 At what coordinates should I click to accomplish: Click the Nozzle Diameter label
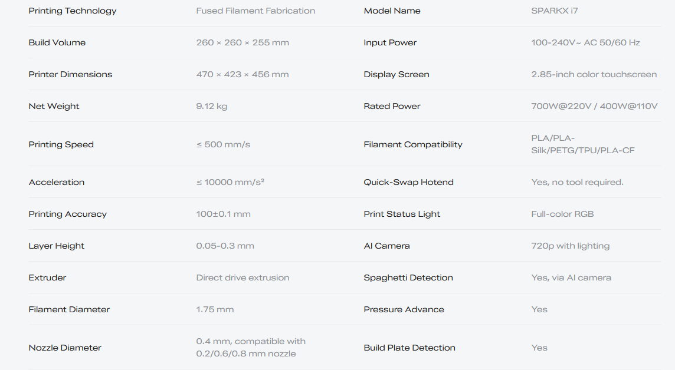click(x=65, y=348)
